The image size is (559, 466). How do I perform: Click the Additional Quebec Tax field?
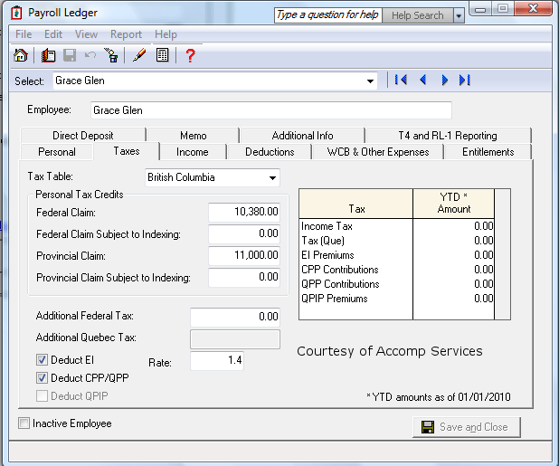[235, 339]
